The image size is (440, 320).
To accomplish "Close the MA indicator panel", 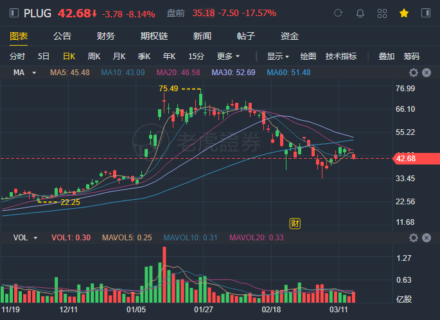I will [x=426, y=73].
